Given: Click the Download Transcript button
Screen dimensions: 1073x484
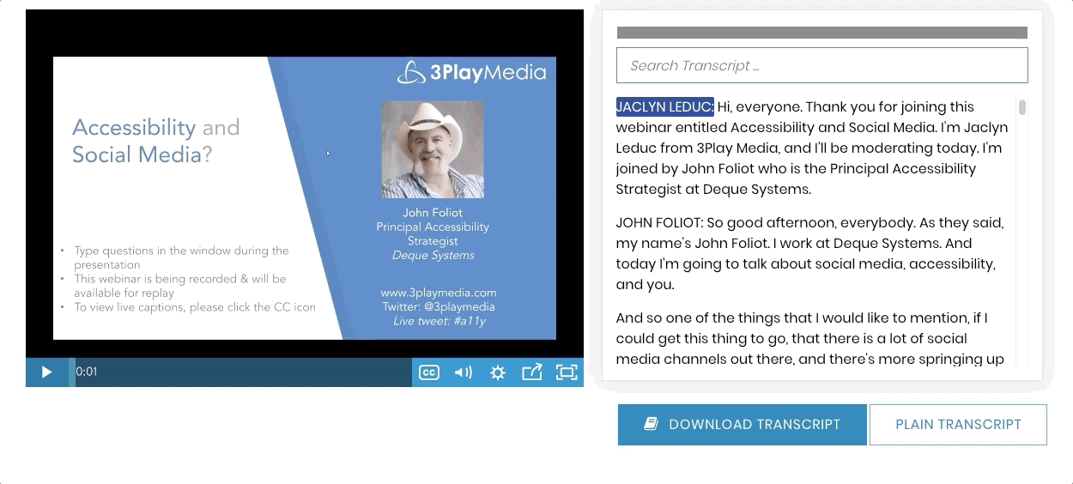Looking at the screenshot, I should [743, 424].
